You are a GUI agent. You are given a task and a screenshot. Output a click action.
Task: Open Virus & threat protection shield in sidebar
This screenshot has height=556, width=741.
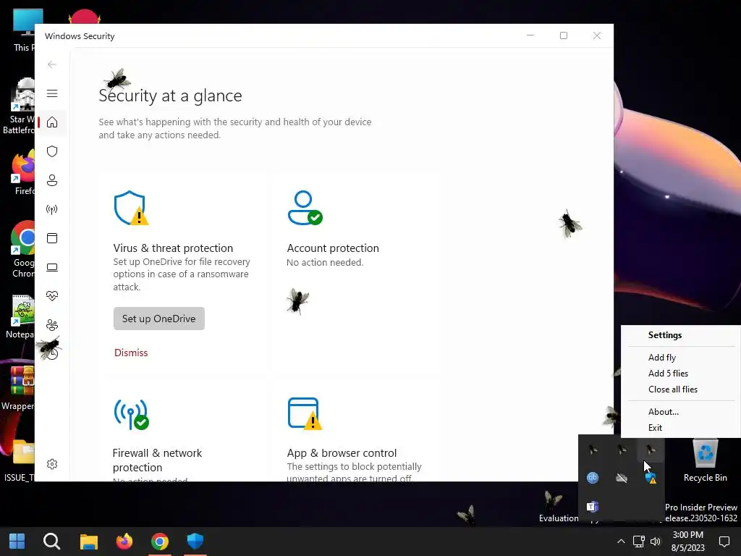pos(52,151)
